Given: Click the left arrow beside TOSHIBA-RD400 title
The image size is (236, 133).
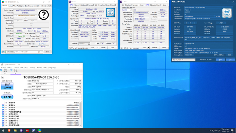Looking at the screenshot, I should 3,77.
